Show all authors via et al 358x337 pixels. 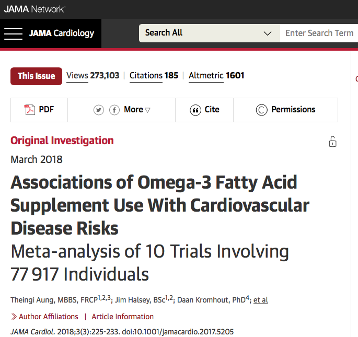(x=261, y=300)
